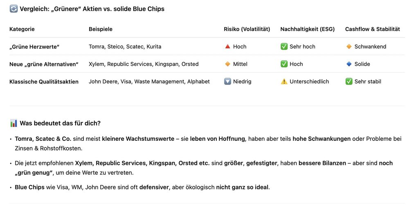
Task: Click the Cashflow & Stabilität column header
Action: [373, 29]
